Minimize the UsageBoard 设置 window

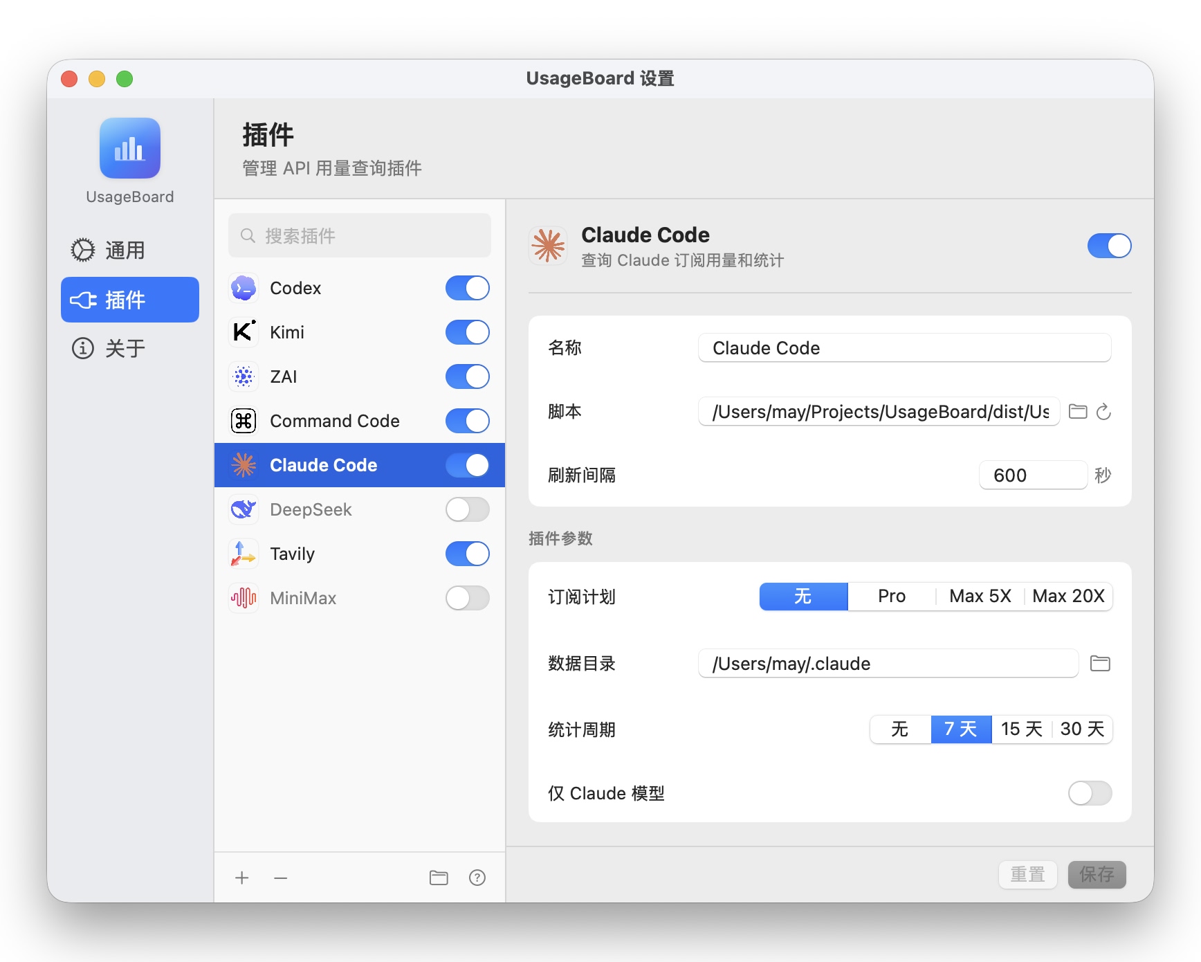pos(97,79)
